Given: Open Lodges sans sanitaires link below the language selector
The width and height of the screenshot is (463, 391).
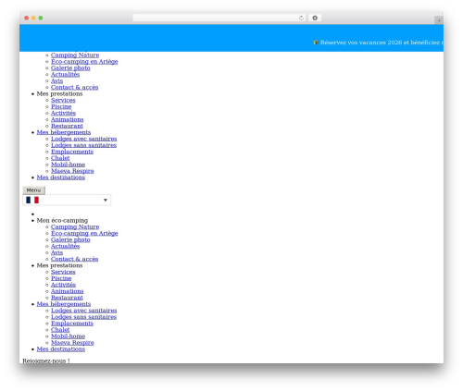Looking at the screenshot, I should pos(83,317).
